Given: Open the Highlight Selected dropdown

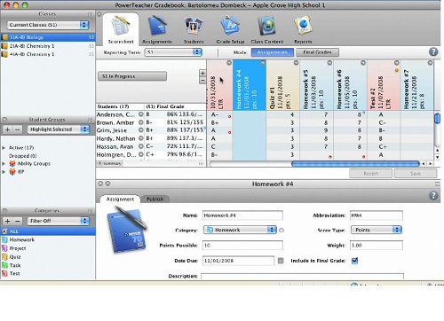Looking at the screenshot, I should [59, 129].
